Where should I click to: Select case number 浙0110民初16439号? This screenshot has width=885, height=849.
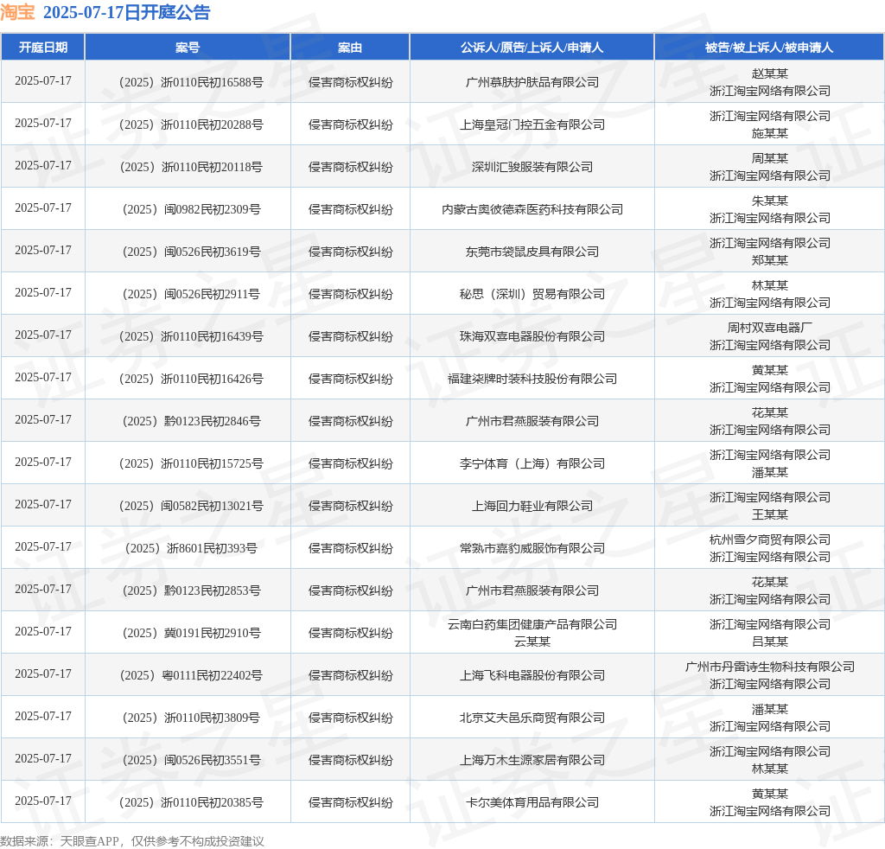click(x=191, y=336)
